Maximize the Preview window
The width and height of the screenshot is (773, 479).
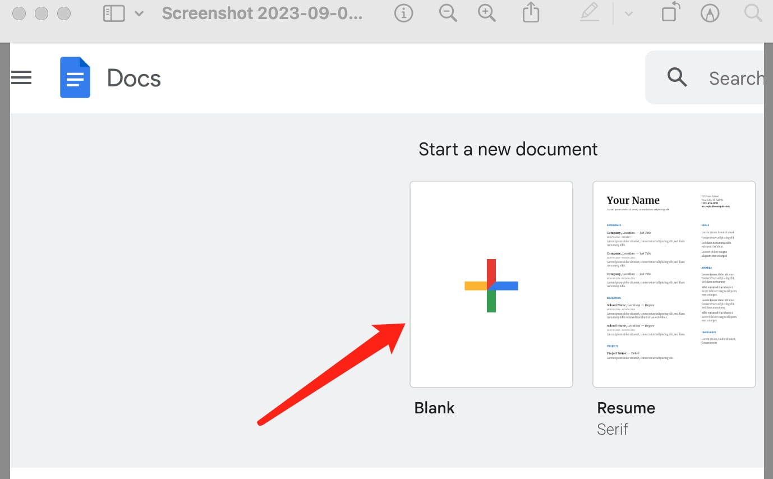pos(64,13)
